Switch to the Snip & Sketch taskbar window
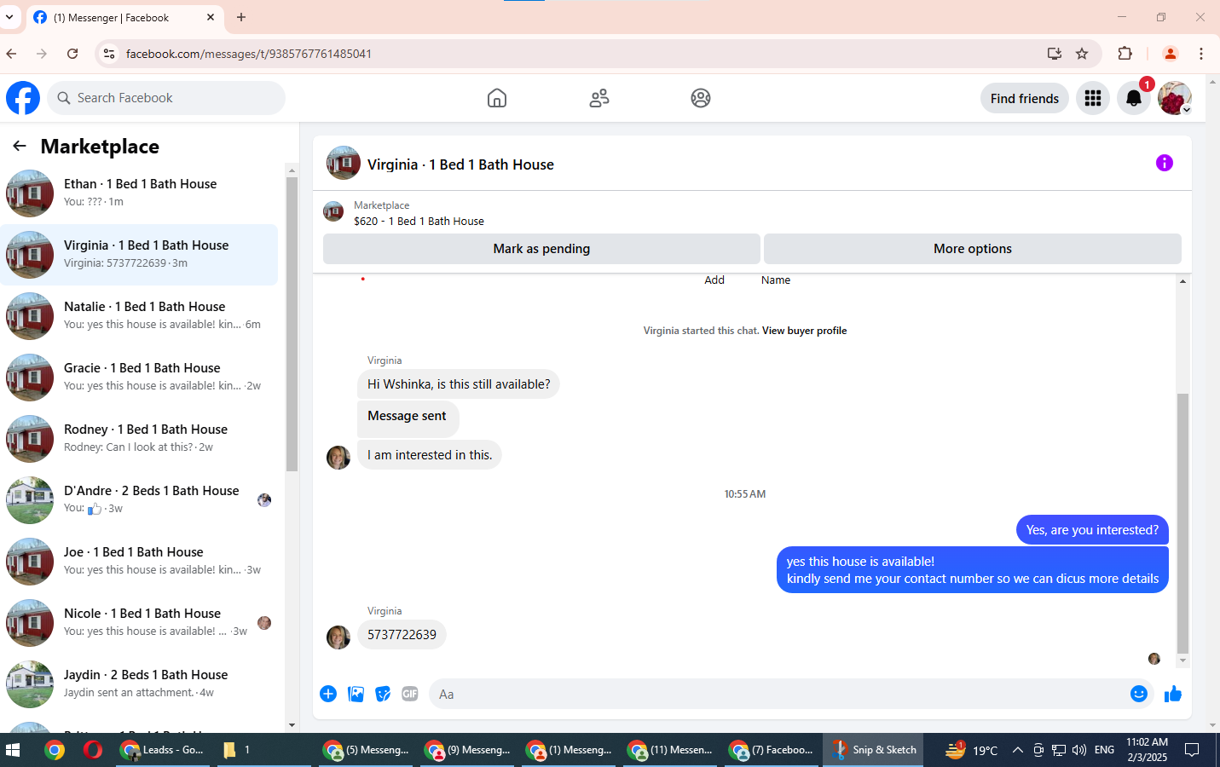The image size is (1220, 767). click(x=873, y=750)
